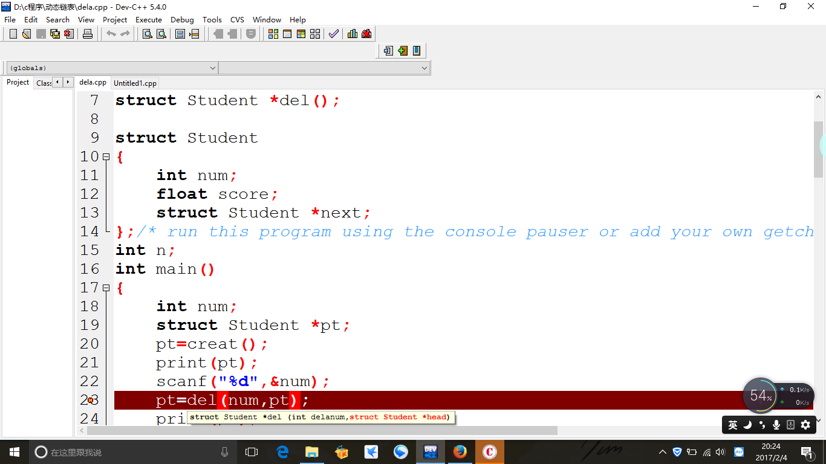The width and height of the screenshot is (826, 464).
Task: Open the Project menu
Action: pyautogui.click(x=115, y=19)
